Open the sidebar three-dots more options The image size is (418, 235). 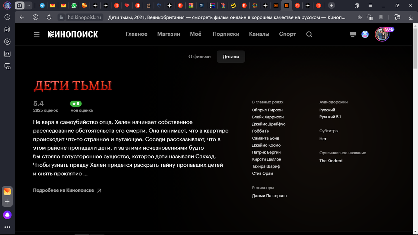click(7, 227)
